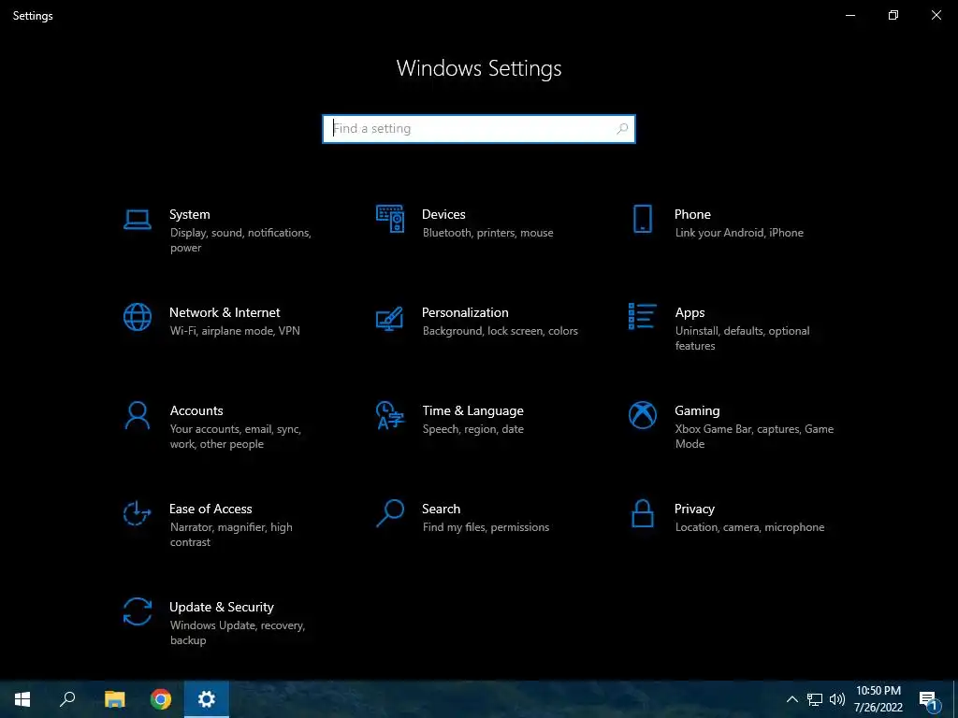Select the Apps heading
The height and width of the screenshot is (718, 958).
[x=689, y=312]
